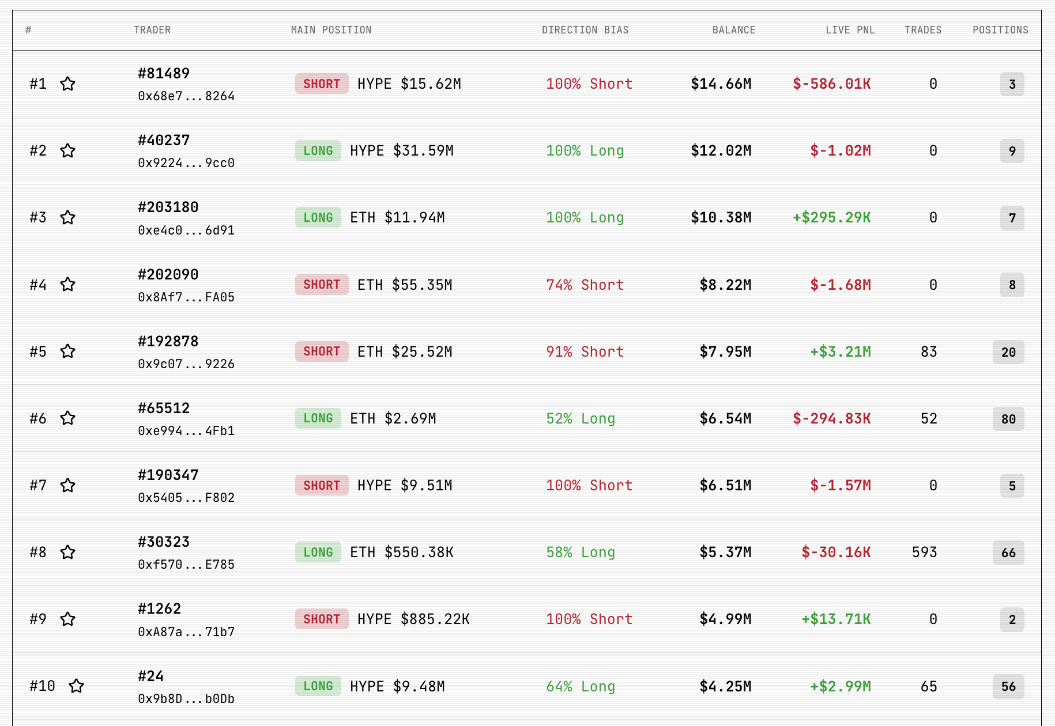Star trader #192878 in rank #5
Viewport: 1055px width, 726px height.
(68, 351)
